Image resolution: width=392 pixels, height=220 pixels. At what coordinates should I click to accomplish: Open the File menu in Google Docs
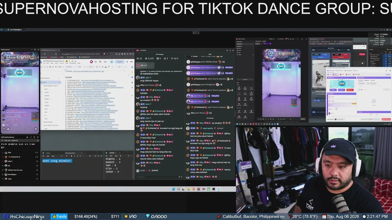[x=44, y=63]
